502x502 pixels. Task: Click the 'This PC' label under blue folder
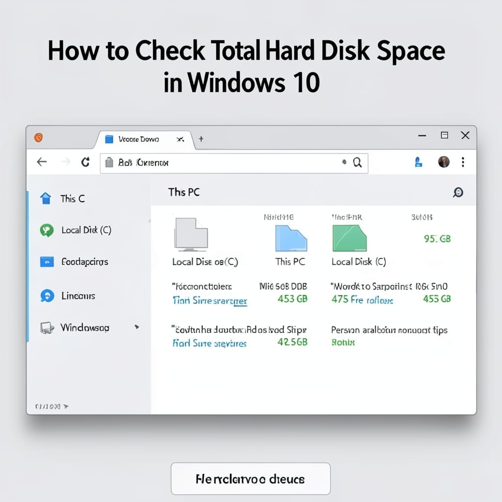[290, 262]
